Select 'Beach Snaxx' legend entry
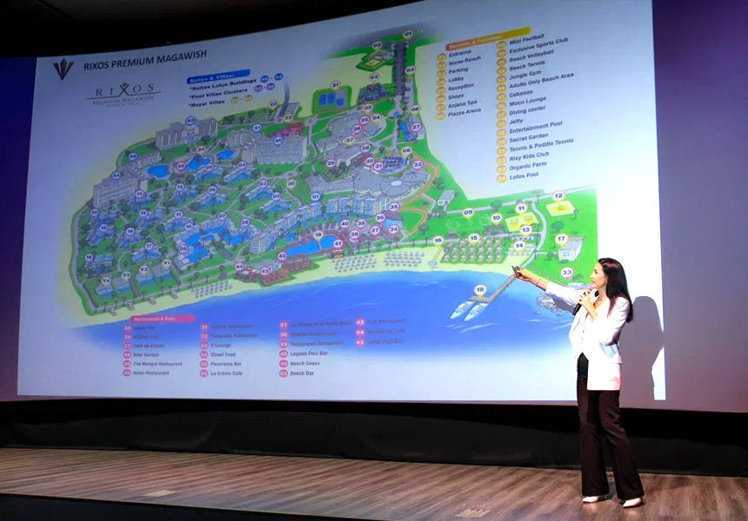 (x=304, y=363)
